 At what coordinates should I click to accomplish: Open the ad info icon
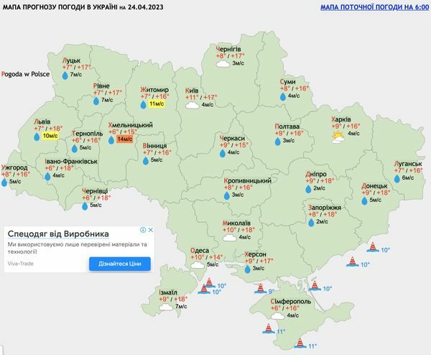tap(143, 230)
